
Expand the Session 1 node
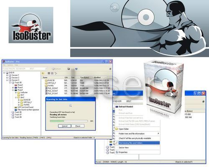(x=7, y=75)
